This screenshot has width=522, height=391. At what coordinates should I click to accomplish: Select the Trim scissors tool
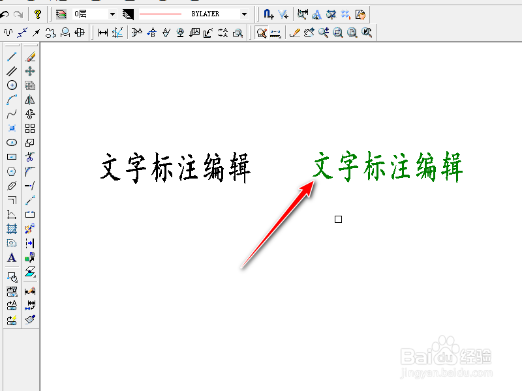tap(30, 157)
